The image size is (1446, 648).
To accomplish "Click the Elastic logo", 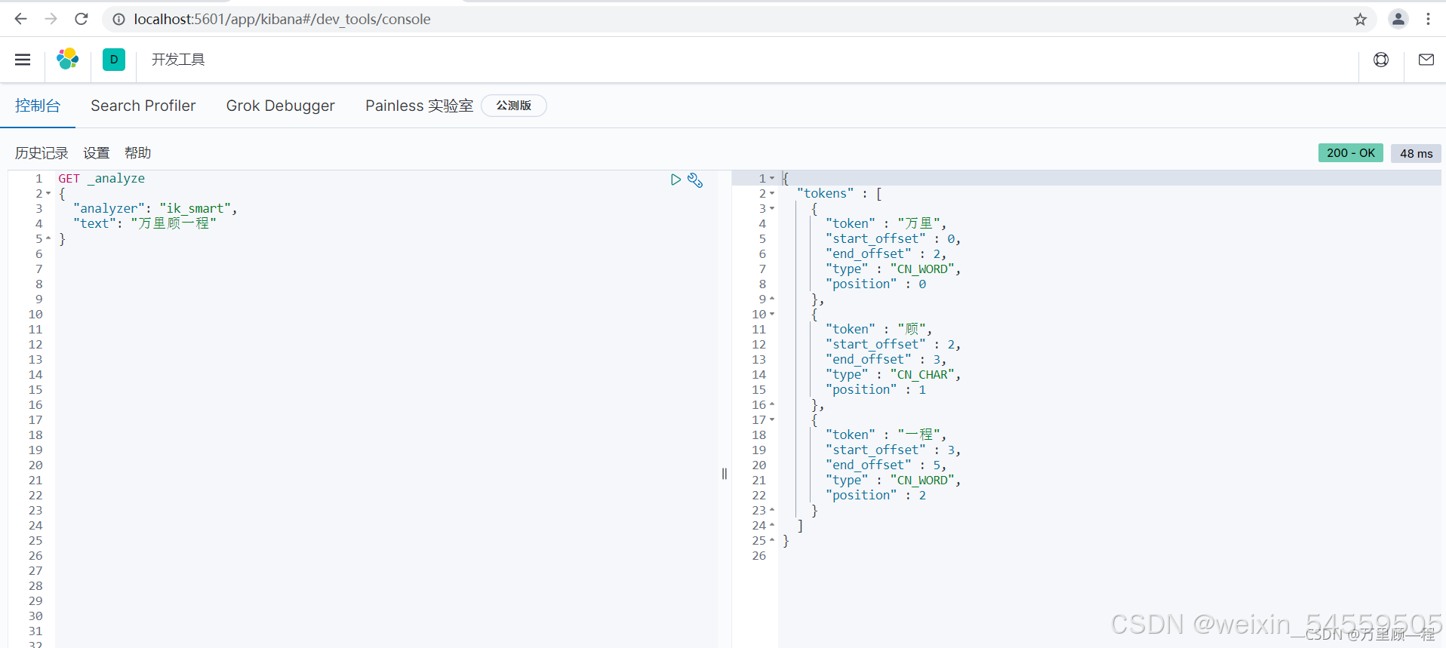I will coord(68,59).
